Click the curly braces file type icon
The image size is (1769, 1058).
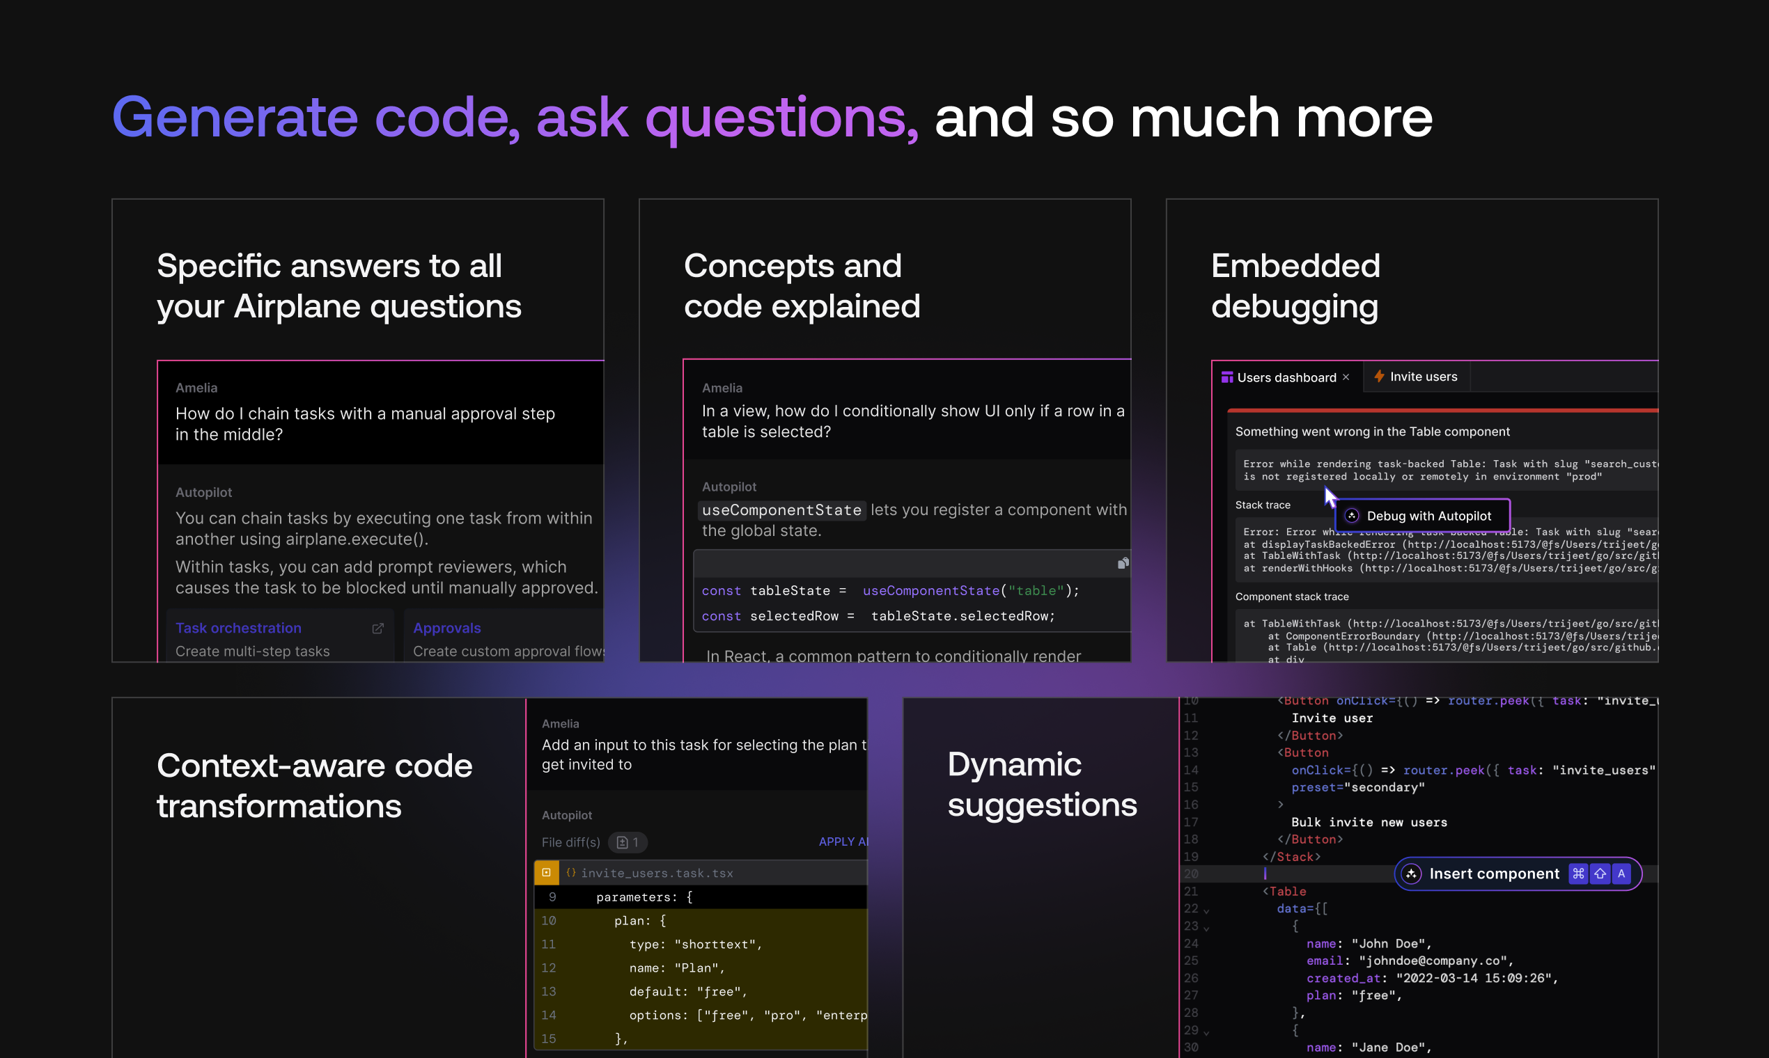pos(570,873)
